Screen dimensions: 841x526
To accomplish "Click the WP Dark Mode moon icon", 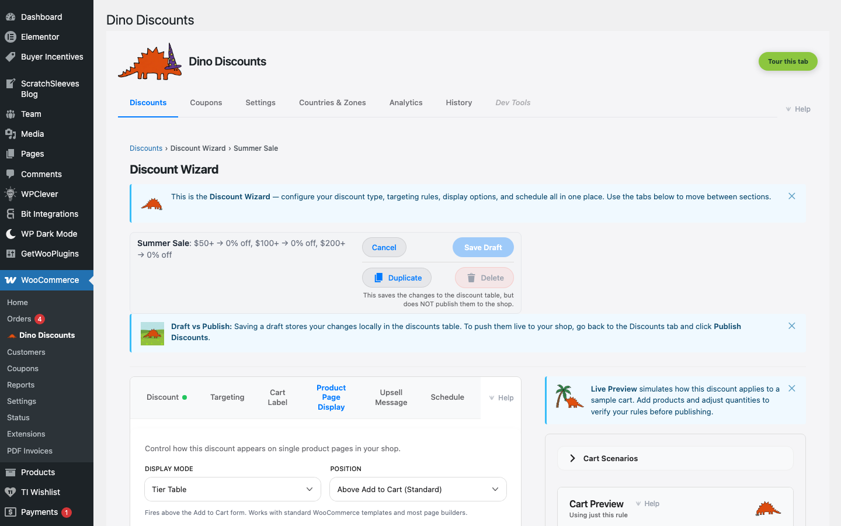I will (11, 234).
